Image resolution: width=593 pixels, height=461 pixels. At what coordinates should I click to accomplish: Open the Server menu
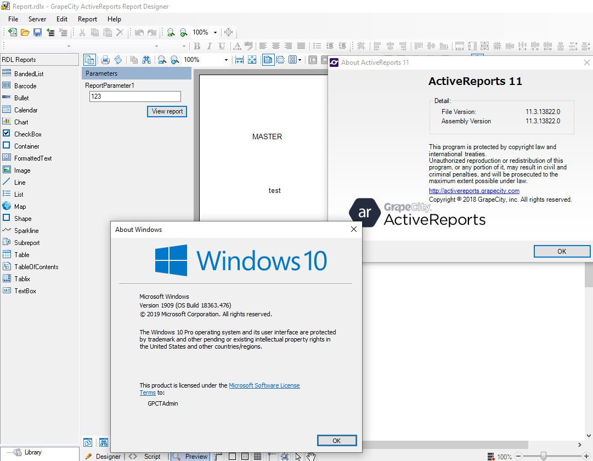click(37, 19)
